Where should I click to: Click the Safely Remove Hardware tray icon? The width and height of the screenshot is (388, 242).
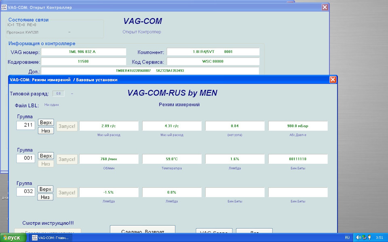[364, 238]
